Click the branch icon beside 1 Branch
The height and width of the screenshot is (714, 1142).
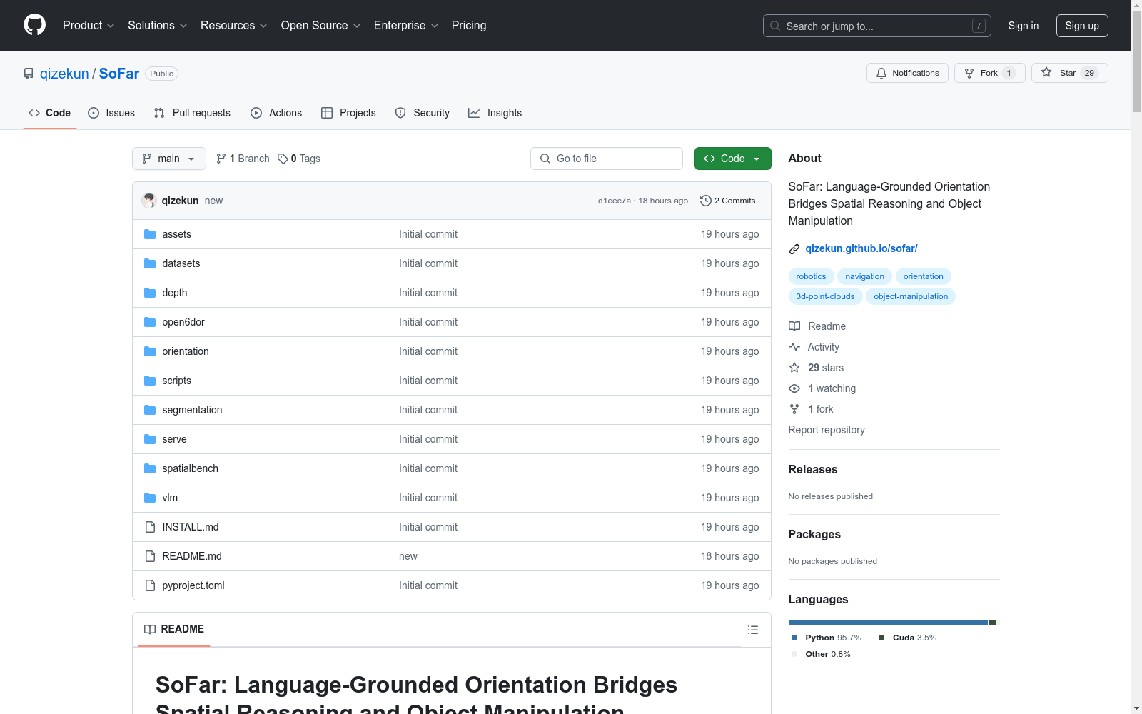[x=221, y=159]
